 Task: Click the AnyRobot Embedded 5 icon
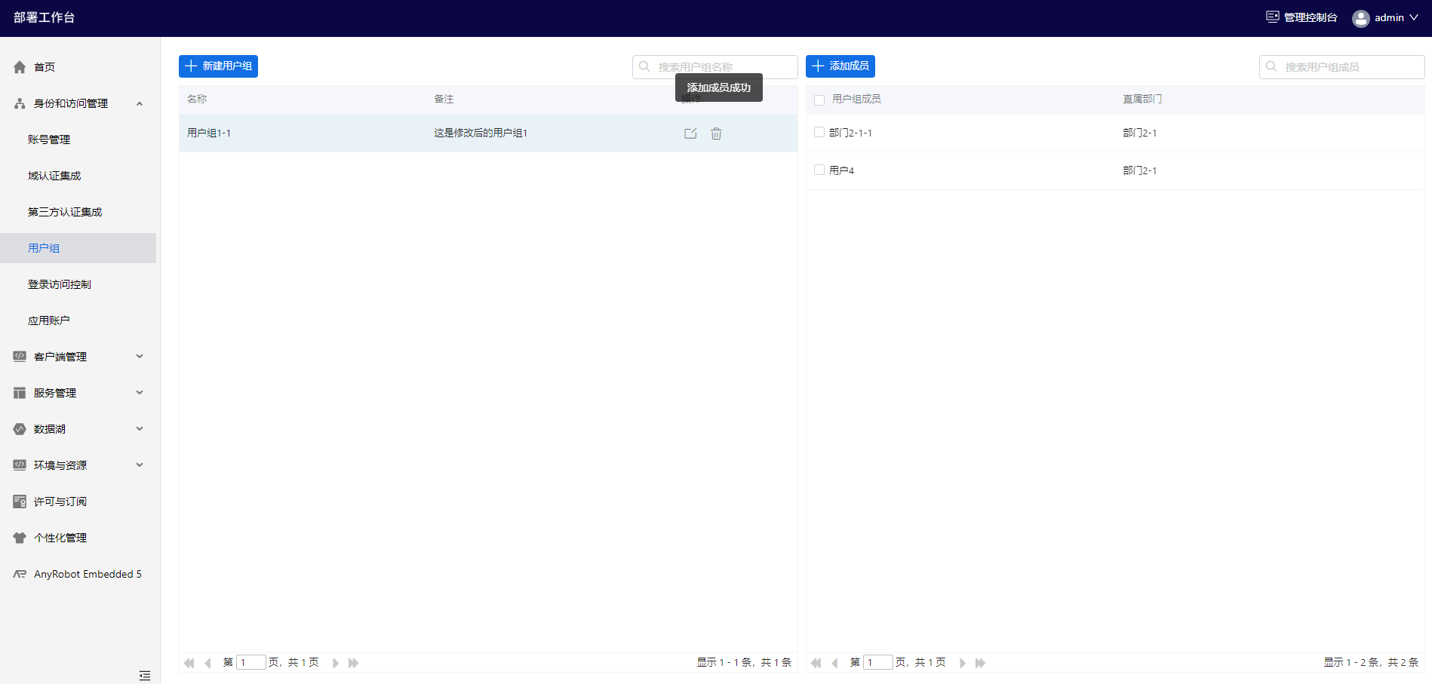pyautogui.click(x=20, y=574)
